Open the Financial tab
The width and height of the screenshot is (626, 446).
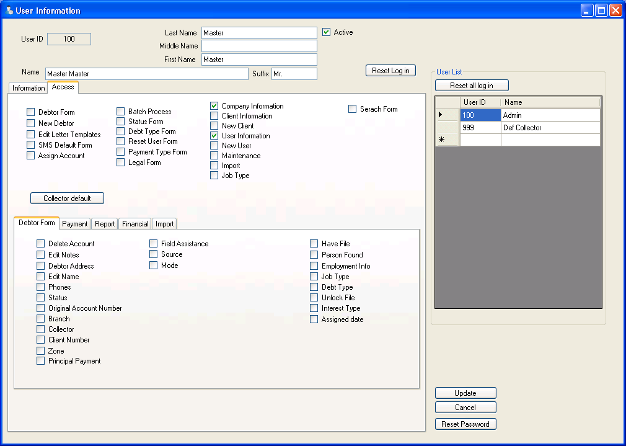coord(135,224)
